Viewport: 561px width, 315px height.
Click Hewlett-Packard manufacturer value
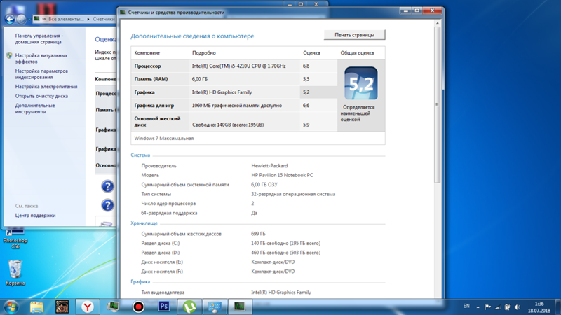269,166
